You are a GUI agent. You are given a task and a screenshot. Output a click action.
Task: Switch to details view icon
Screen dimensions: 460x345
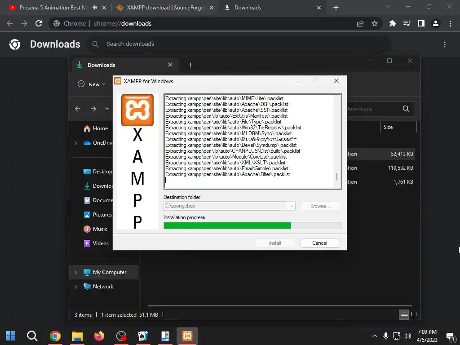tap(404, 315)
